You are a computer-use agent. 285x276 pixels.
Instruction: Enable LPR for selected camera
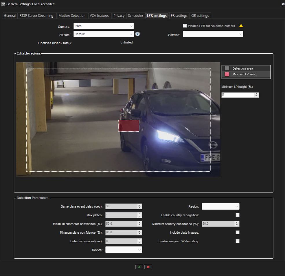tap(185, 26)
